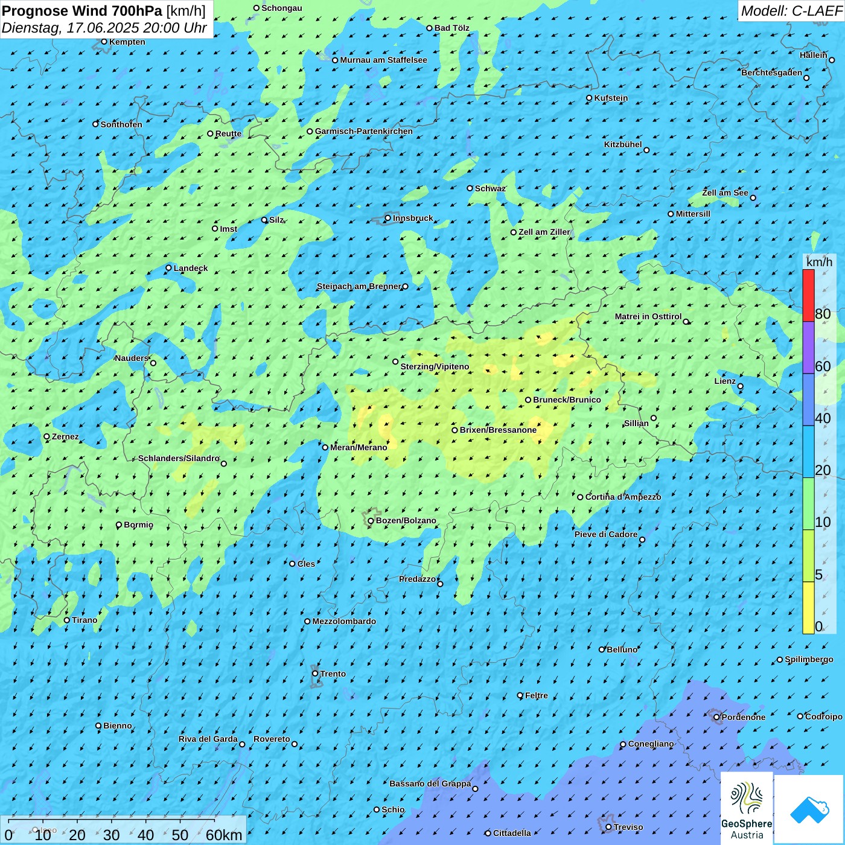Click the Pordenone city label
The image size is (845, 845).
(x=743, y=717)
